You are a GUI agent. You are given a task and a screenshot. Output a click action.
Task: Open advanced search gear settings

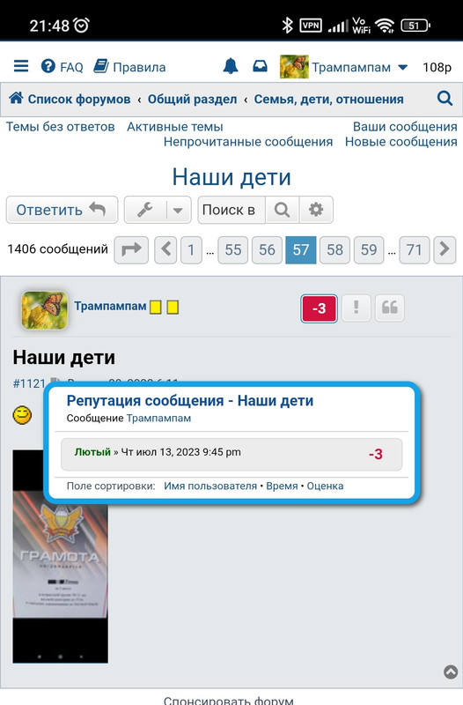pos(316,210)
